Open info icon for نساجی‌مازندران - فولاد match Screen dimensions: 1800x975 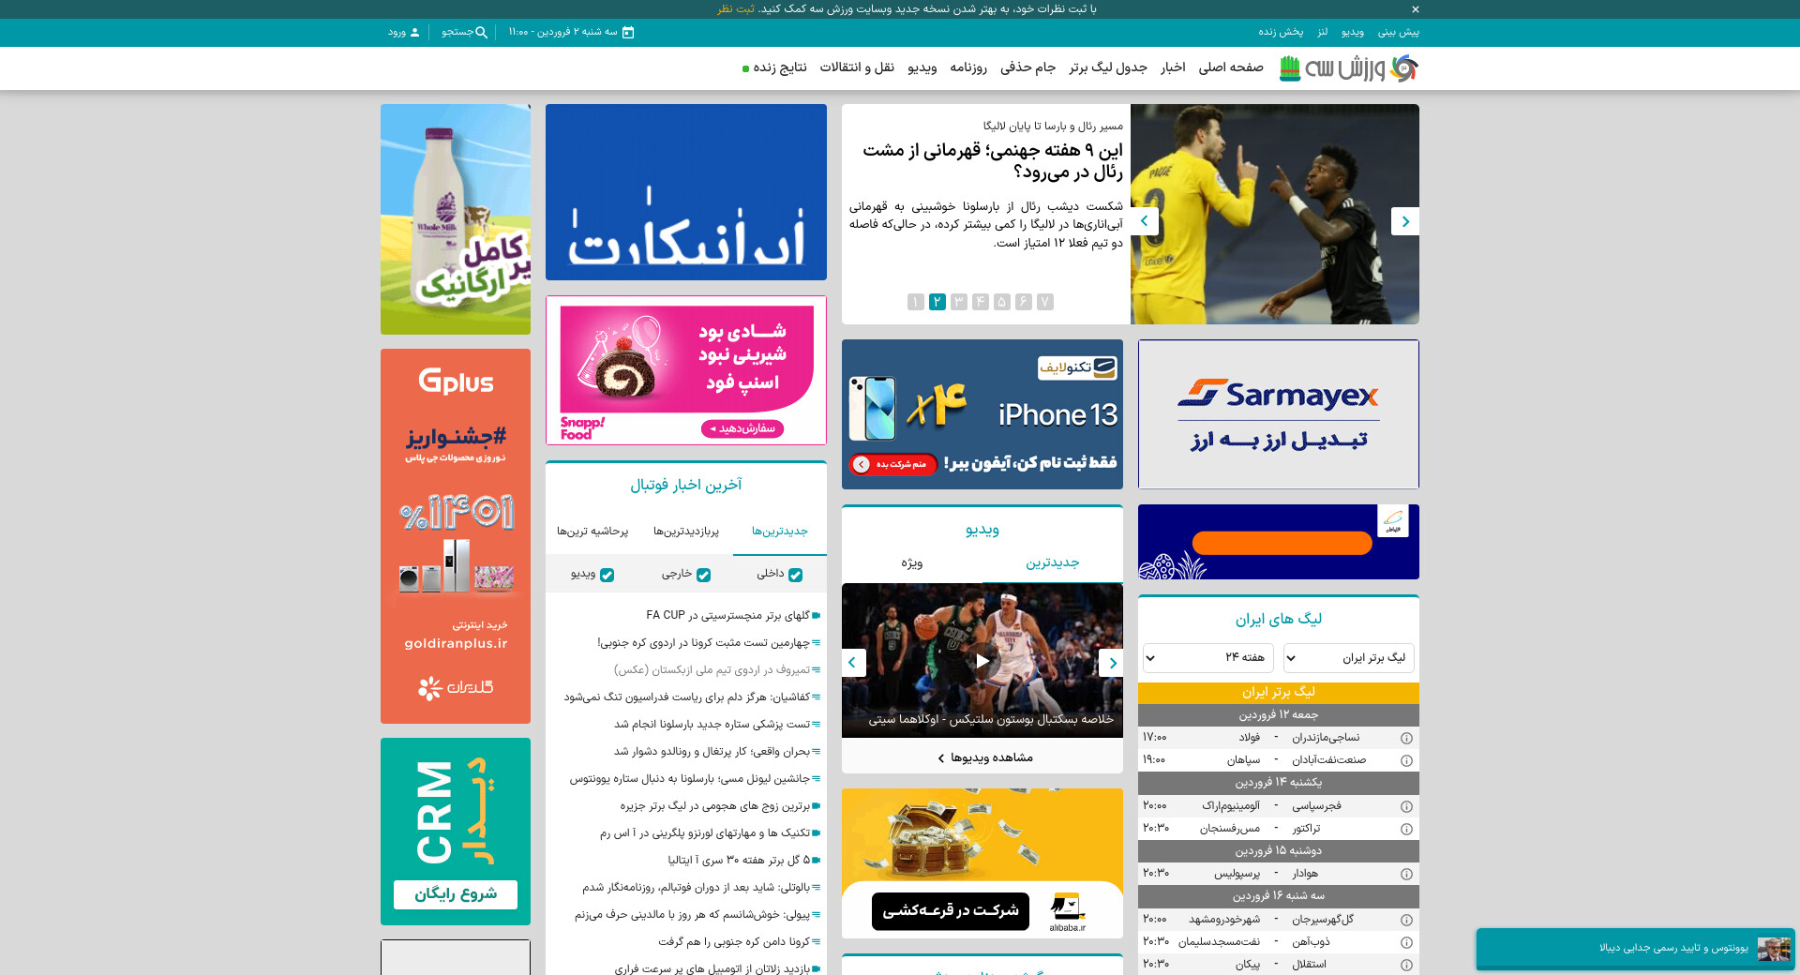tap(1406, 738)
